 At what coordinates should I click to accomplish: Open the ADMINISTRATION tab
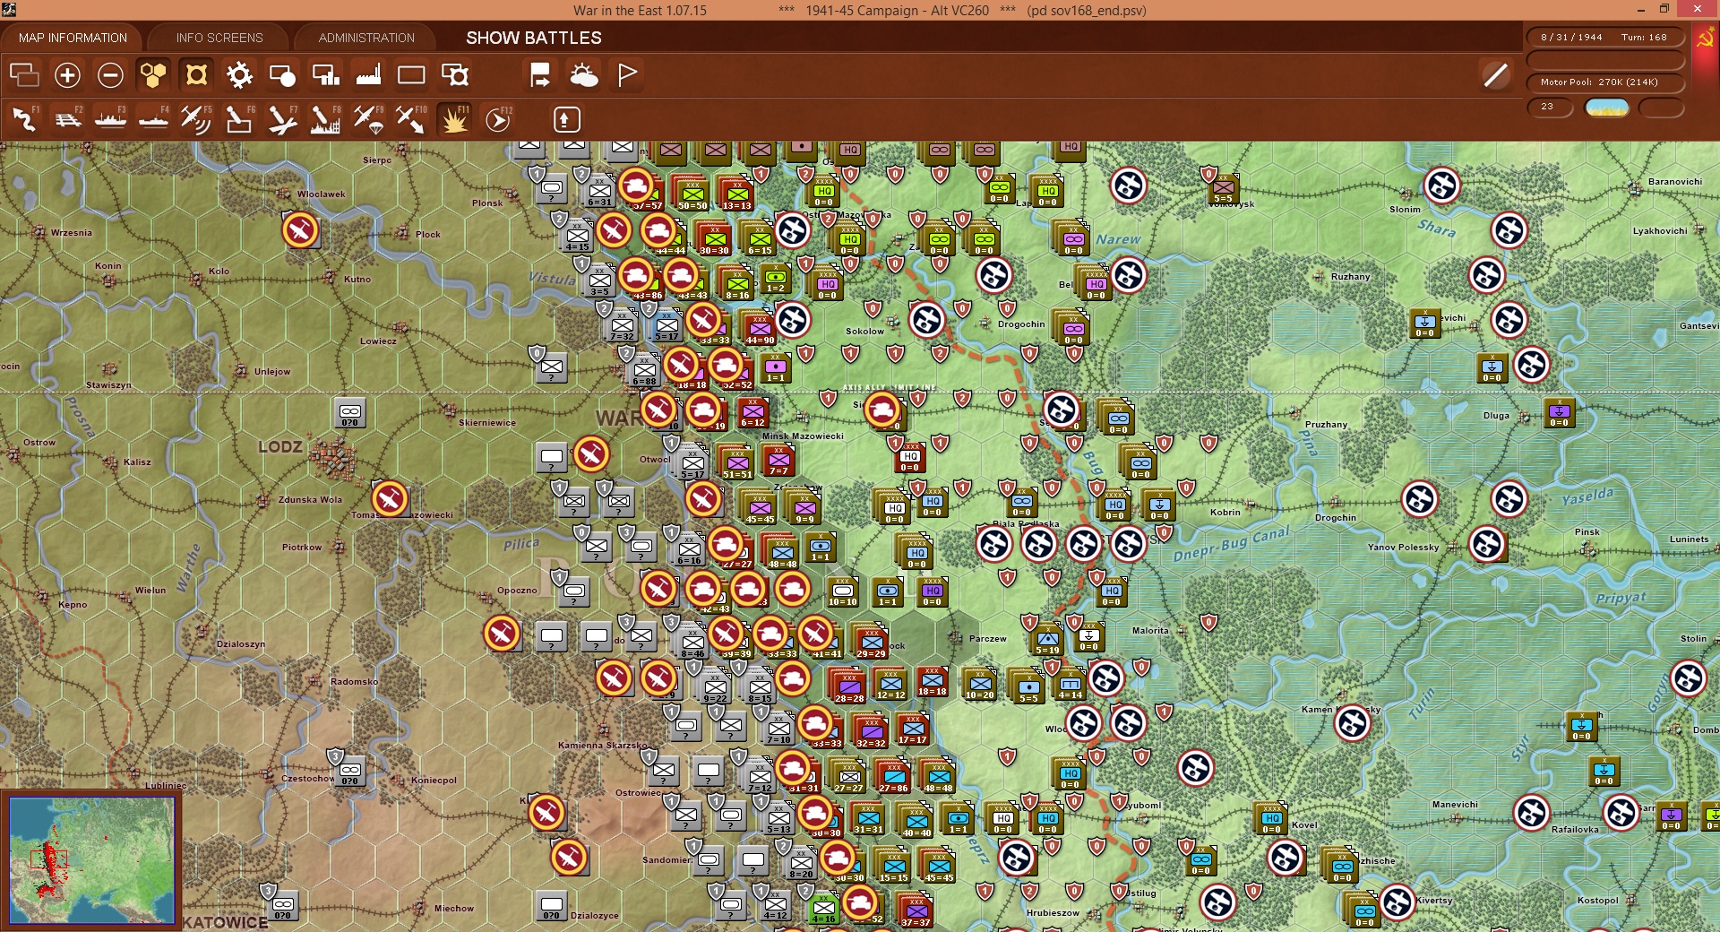(x=366, y=38)
